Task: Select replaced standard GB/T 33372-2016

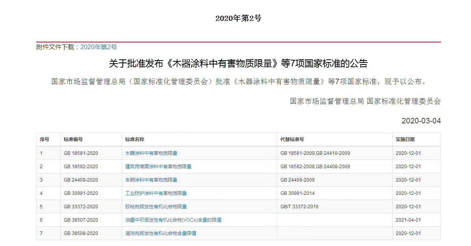Action: (299, 206)
